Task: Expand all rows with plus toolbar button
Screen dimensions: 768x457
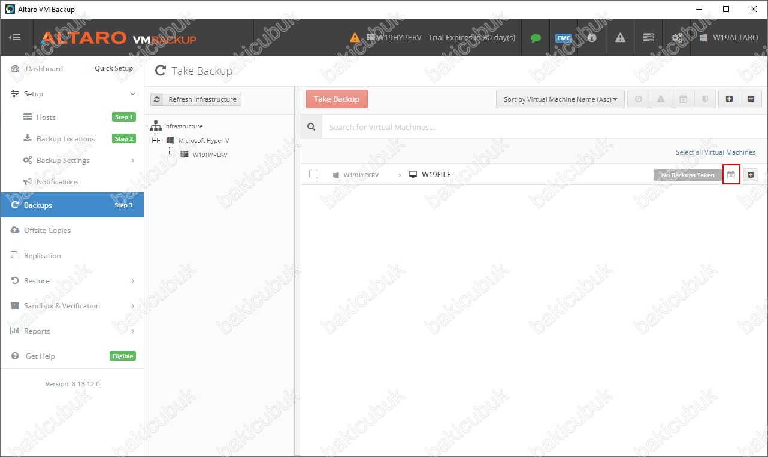Action: 729,99
